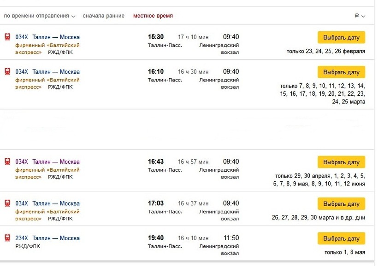Open the 234Х Таллин — Москва link
Image resolution: width=378 pixels, height=266 pixels.
47,238
